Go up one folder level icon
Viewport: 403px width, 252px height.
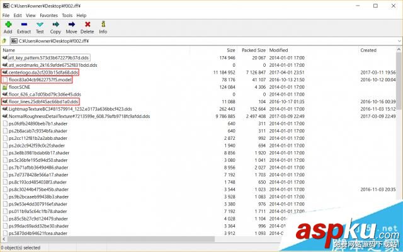tap(4, 41)
